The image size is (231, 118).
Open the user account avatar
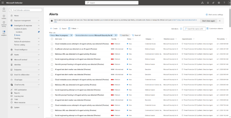click(x=229, y=3)
